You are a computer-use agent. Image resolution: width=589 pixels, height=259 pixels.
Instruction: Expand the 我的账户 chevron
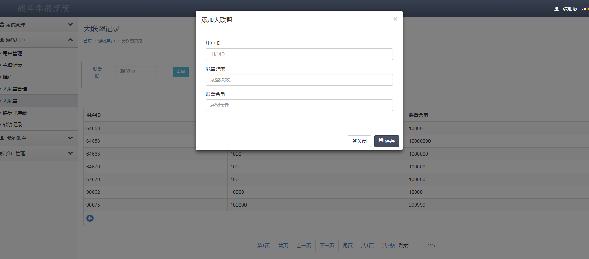(70, 138)
